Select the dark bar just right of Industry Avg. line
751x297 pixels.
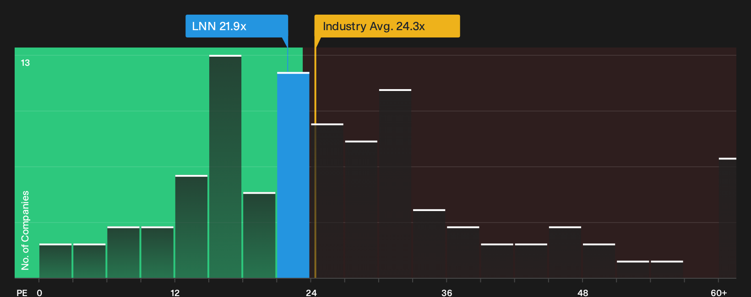[327, 201]
